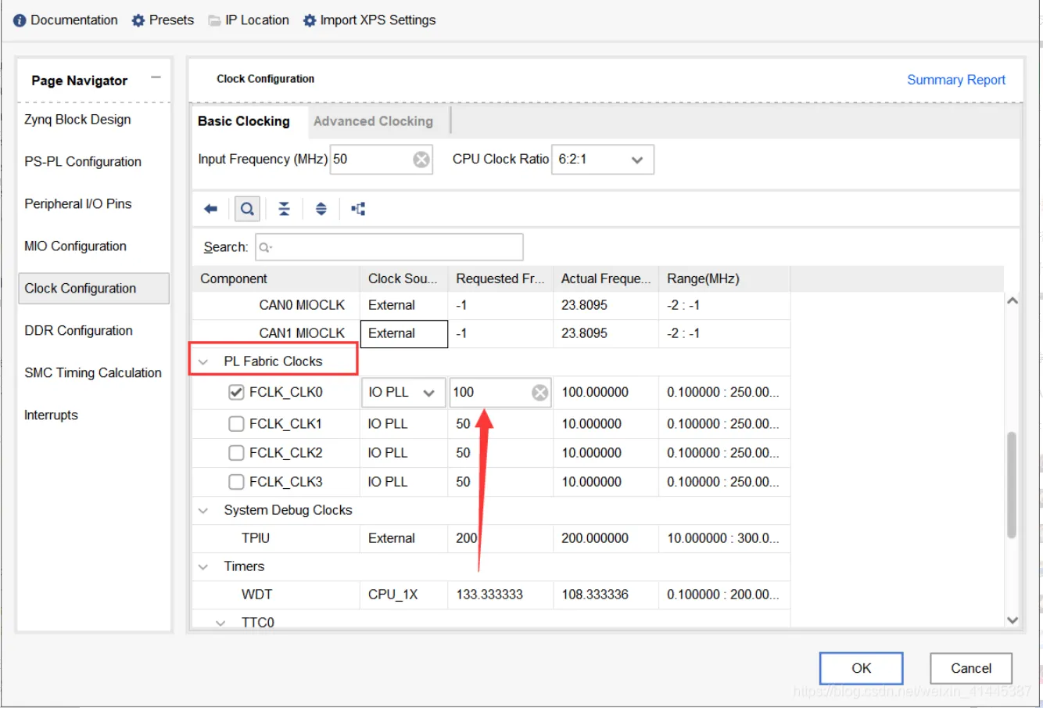Uncheck the FCLK_CLK0 checkbox
This screenshot has width=1043, height=708.
pyautogui.click(x=236, y=392)
